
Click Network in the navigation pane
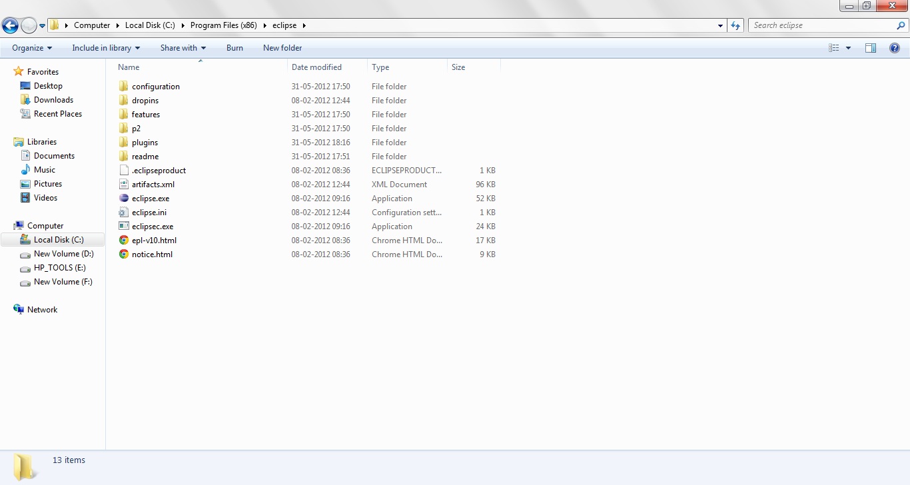click(42, 310)
